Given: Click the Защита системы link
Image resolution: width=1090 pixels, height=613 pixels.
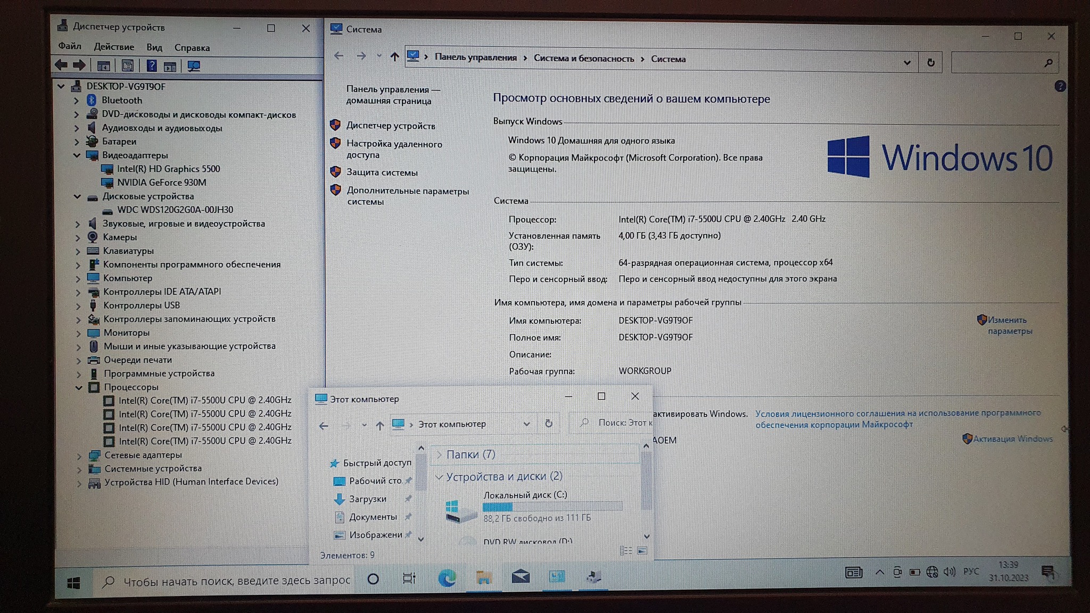Looking at the screenshot, I should 382,172.
